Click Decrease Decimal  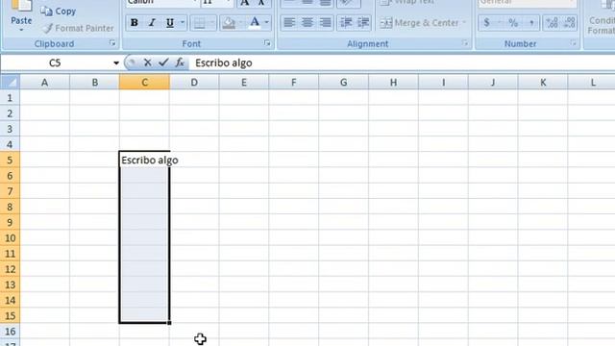point(569,23)
